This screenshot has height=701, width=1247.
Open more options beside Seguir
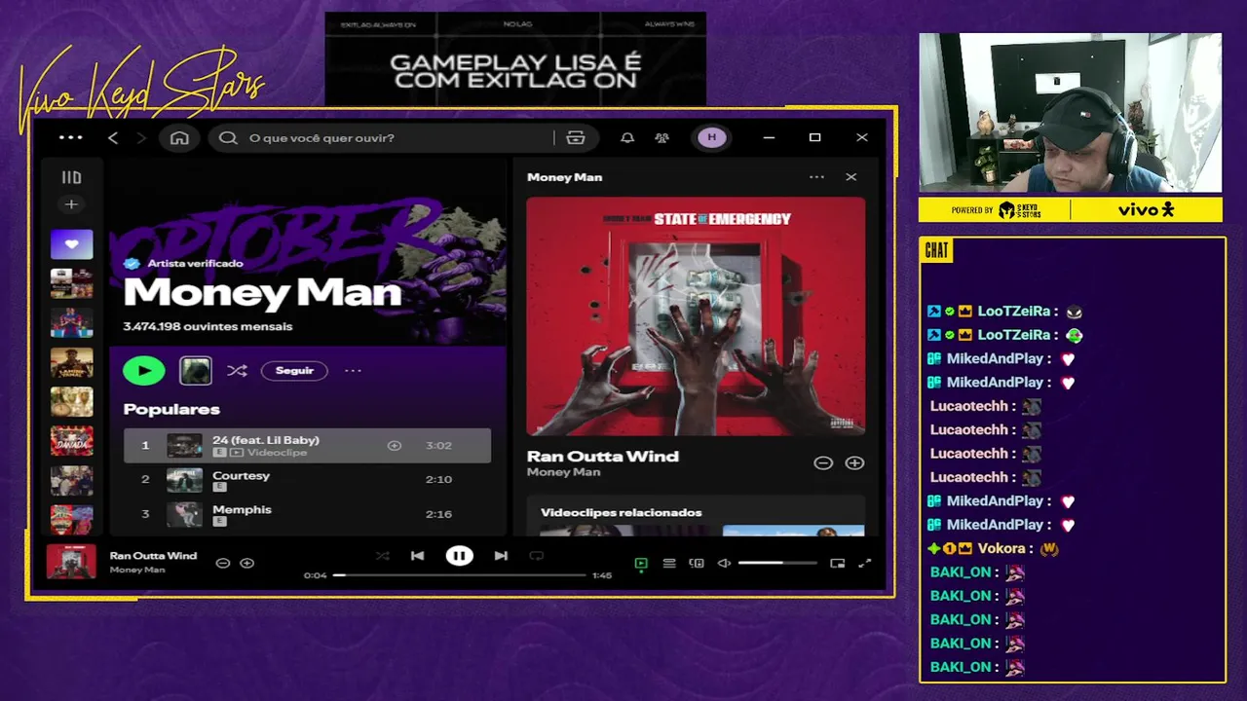click(x=353, y=371)
